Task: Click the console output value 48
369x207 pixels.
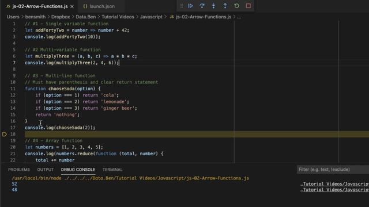Action: (x=14, y=190)
